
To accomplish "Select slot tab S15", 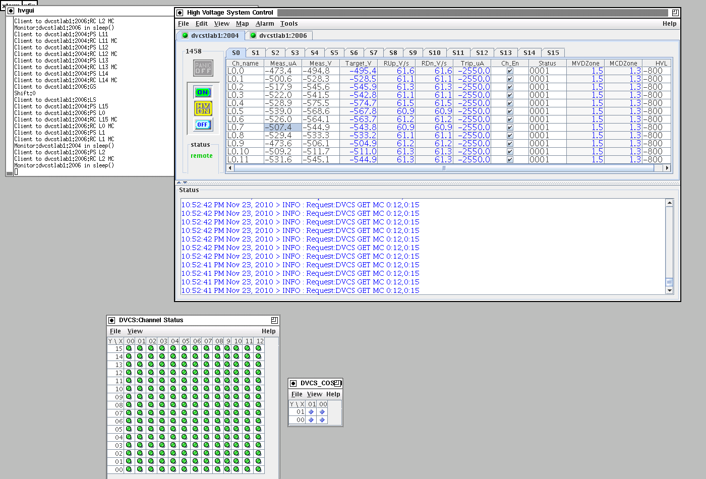I will tap(553, 52).
